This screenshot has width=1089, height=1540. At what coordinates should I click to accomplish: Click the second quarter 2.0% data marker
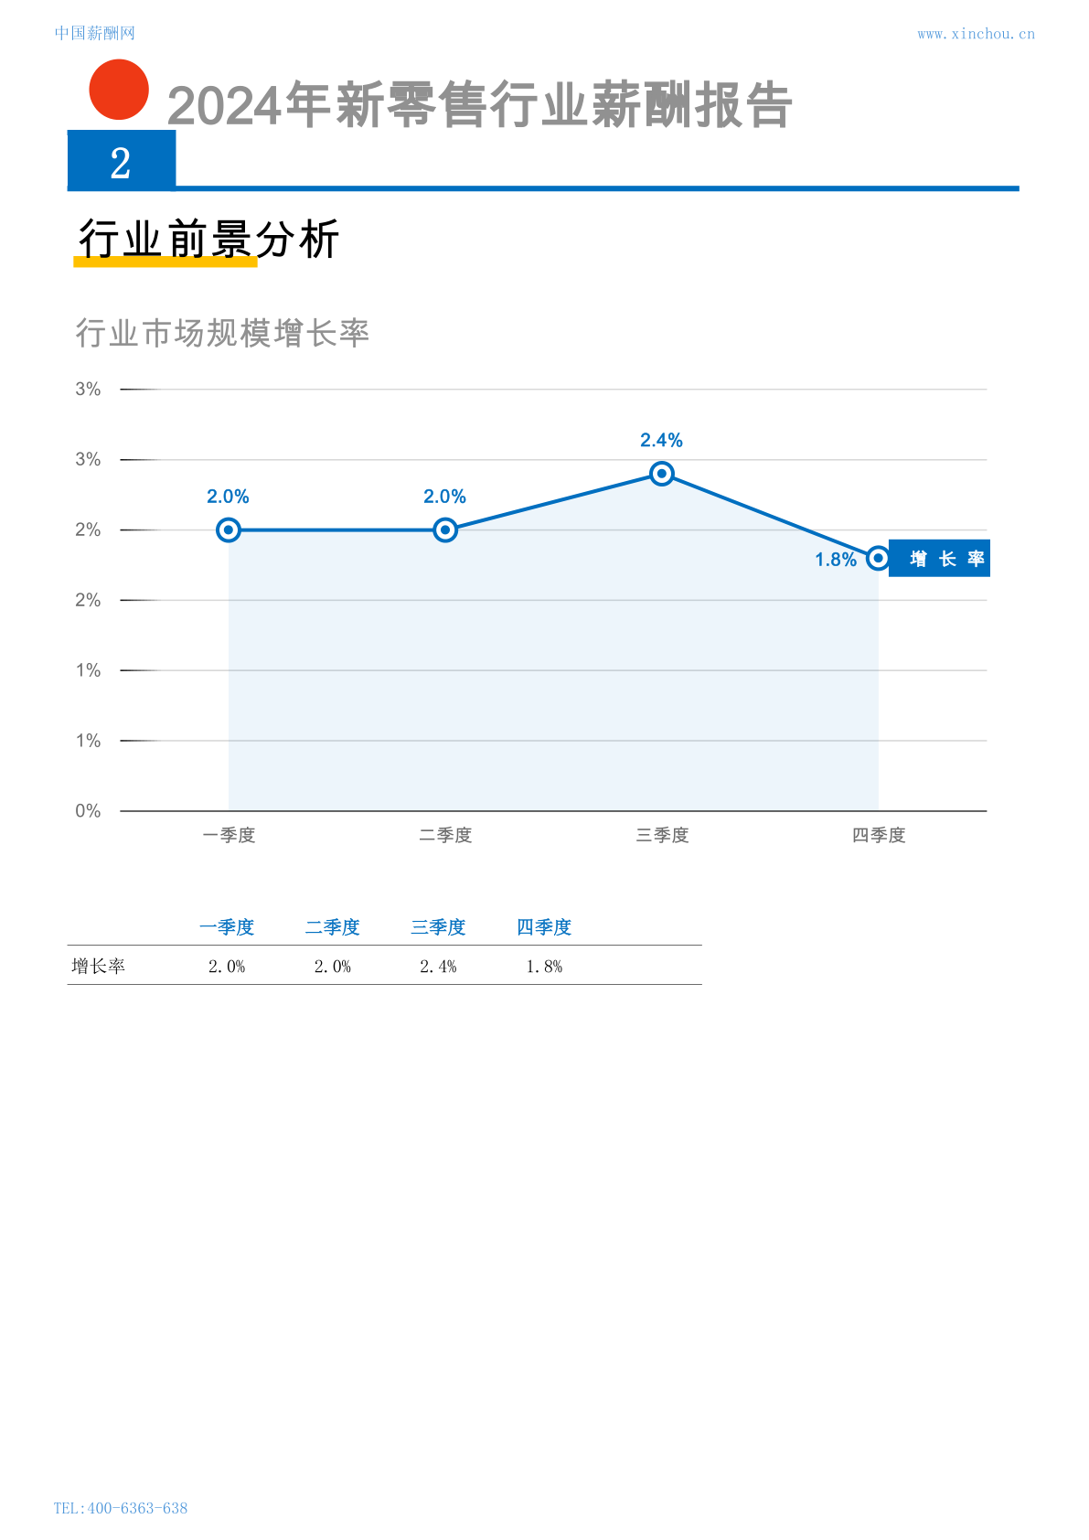coord(445,529)
